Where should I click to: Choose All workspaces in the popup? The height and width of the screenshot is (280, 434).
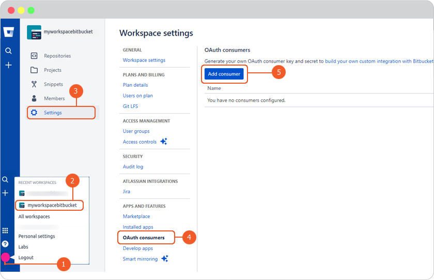[x=34, y=216]
